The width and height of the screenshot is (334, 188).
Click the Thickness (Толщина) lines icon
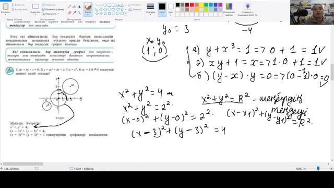(150, 7)
